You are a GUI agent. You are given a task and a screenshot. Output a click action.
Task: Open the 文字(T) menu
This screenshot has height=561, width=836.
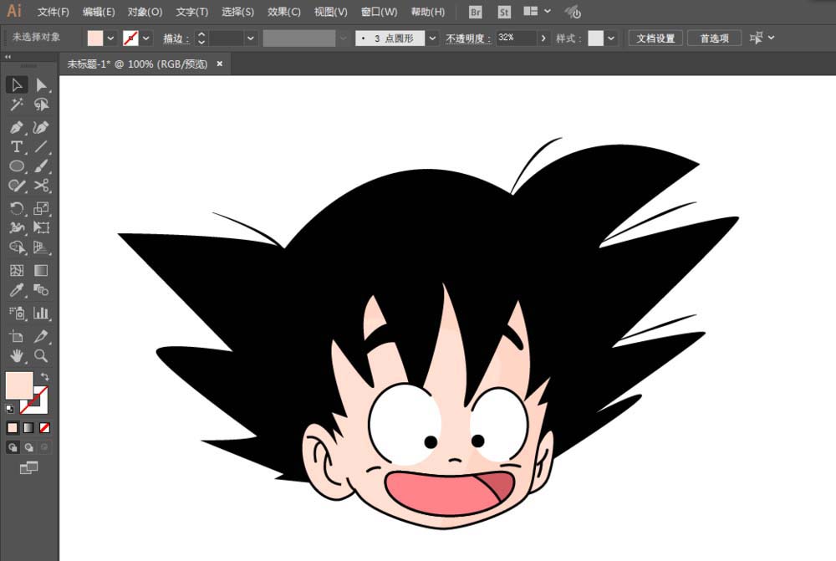(192, 12)
